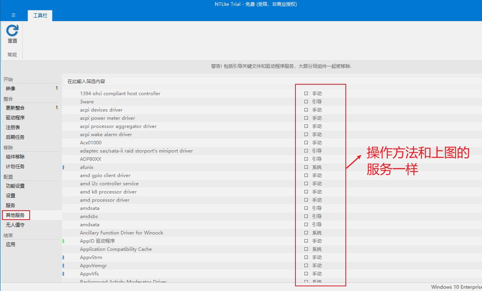Select 无人值守 in the left navigation
The width and height of the screenshot is (482, 291).
pyautogui.click(x=15, y=225)
